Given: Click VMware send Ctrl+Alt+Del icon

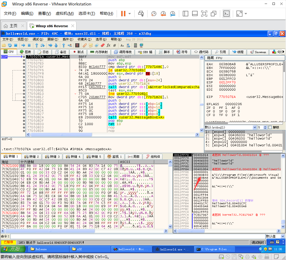Looking at the screenshot, I should 141,13.
